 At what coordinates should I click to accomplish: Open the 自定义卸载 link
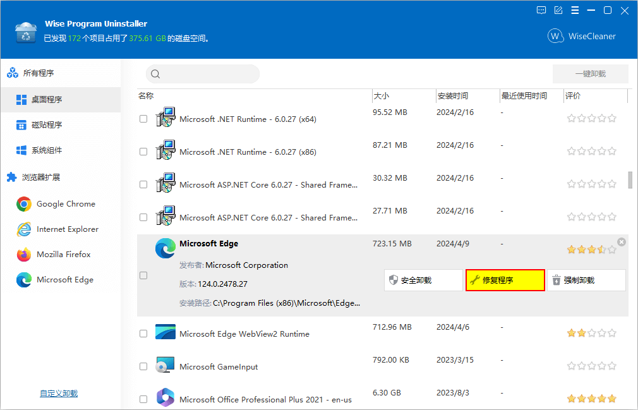pos(59,394)
